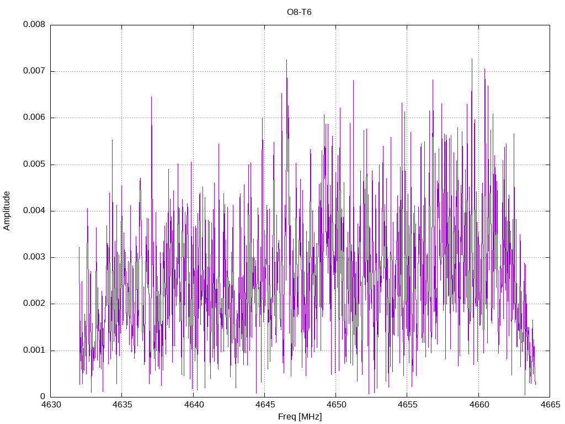Click the 4645 x-axis tick label

(x=265, y=405)
